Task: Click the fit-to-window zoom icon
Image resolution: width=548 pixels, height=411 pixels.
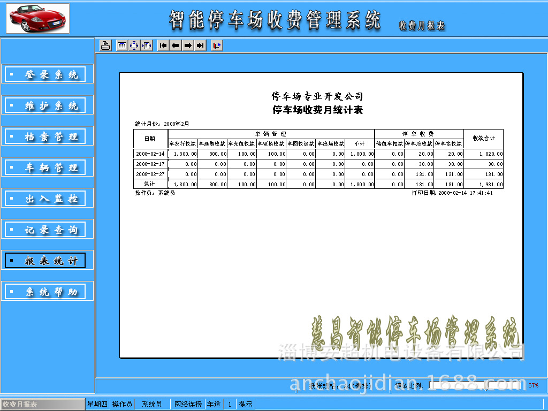Action: (x=135, y=45)
